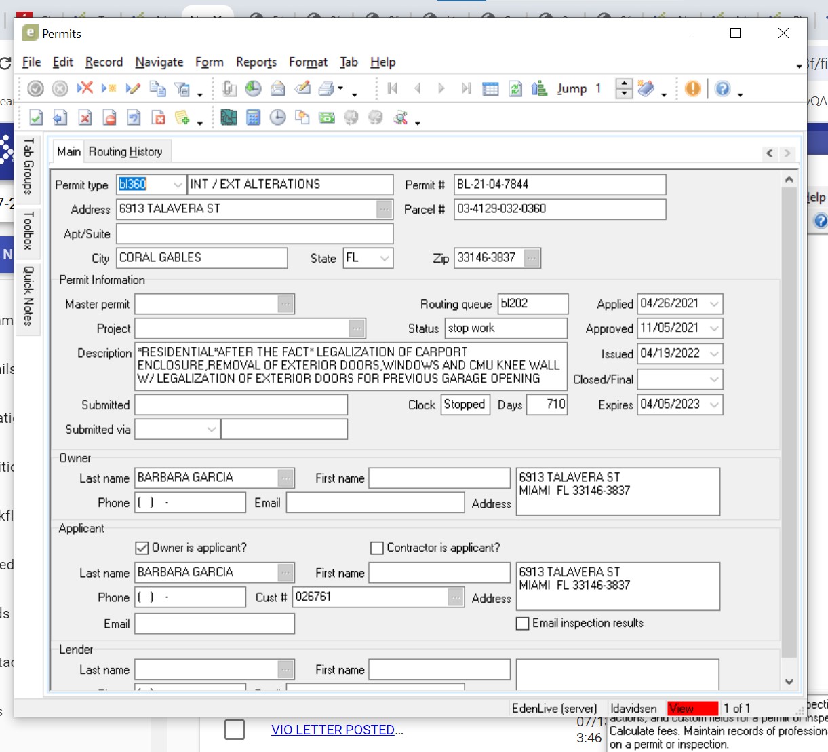Open the State dropdown showing FL
This screenshot has height=752, width=828.
coord(385,258)
